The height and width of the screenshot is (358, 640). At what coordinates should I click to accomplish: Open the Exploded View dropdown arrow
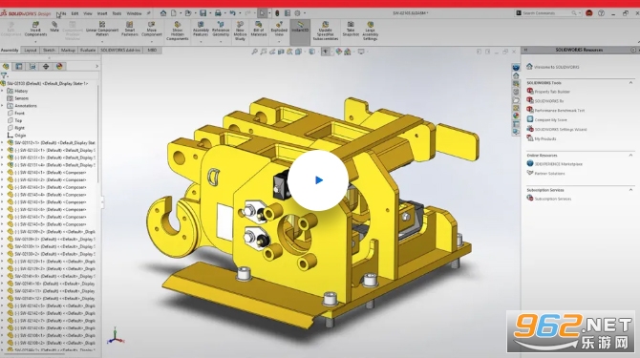pyautogui.click(x=279, y=41)
